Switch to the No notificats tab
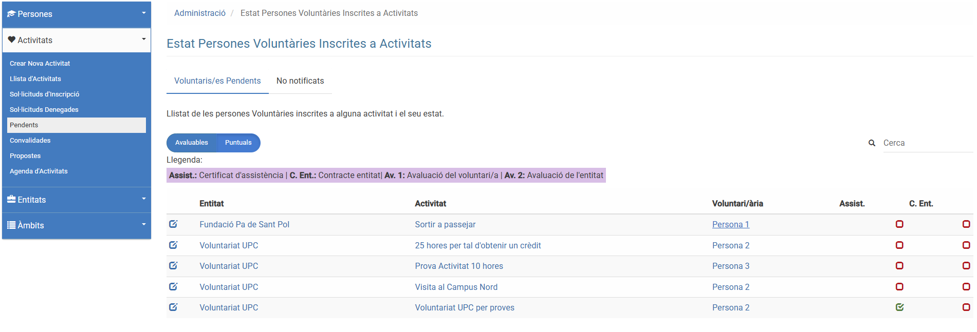Screen dimensions: 977x332 300,81
